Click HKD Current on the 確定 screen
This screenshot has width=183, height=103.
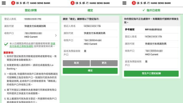(x=90, y=44)
